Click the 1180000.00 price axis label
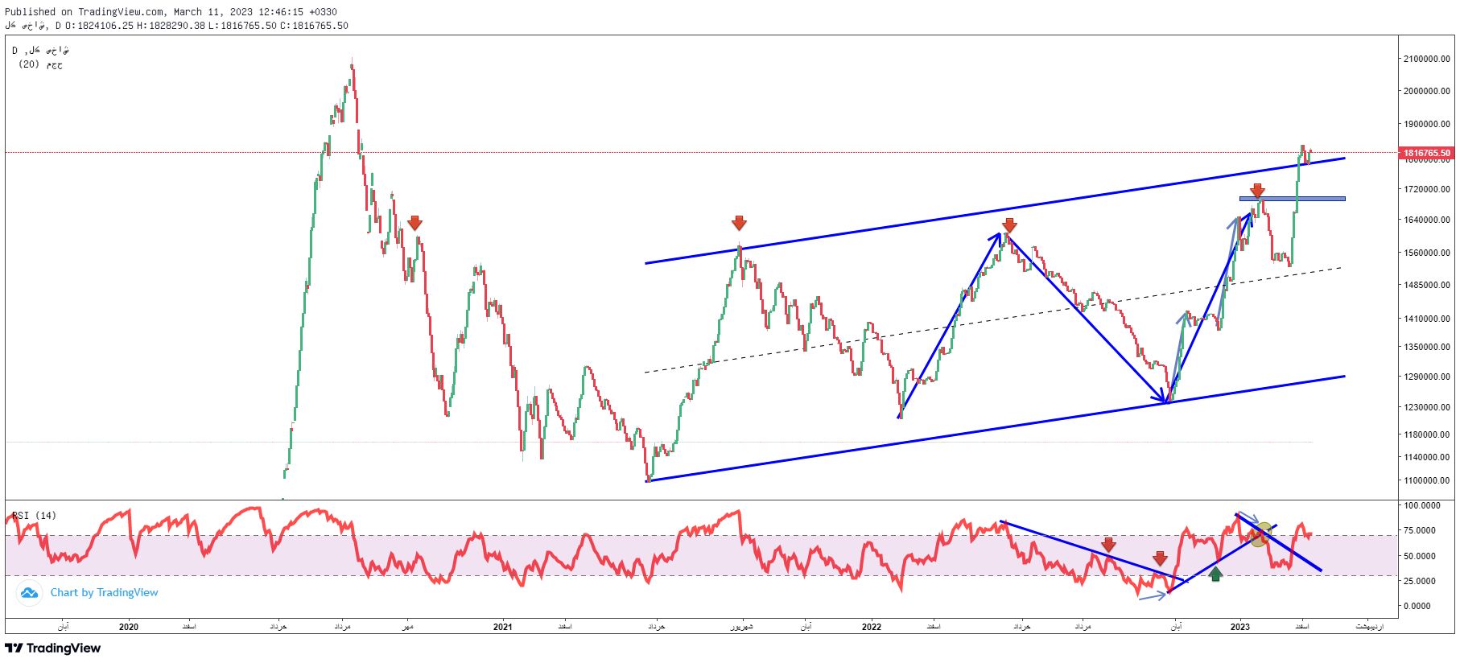This screenshot has width=1460, height=663. 1426,435
